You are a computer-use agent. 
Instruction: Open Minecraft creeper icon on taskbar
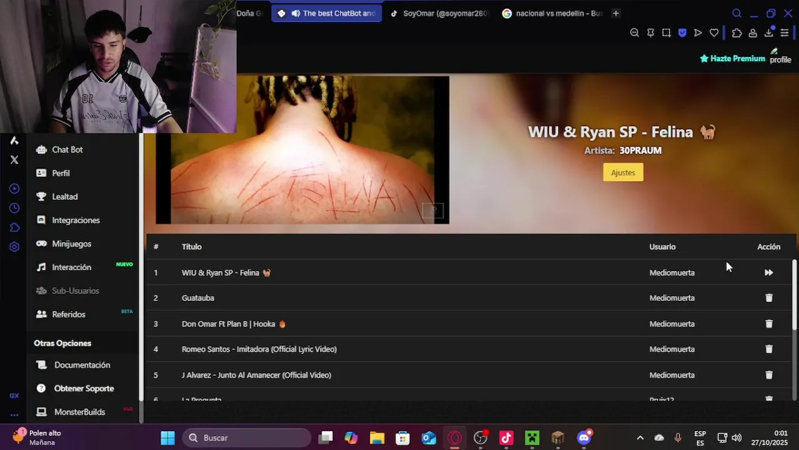(532, 437)
